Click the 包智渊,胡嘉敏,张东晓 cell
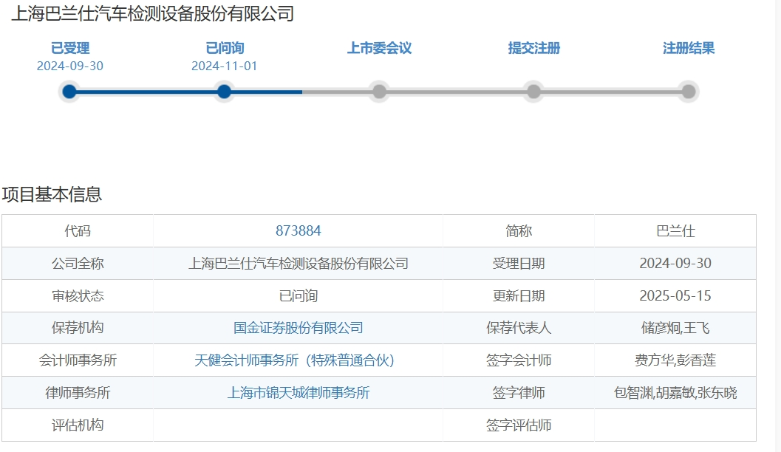This screenshot has width=781, height=452. coord(675,393)
